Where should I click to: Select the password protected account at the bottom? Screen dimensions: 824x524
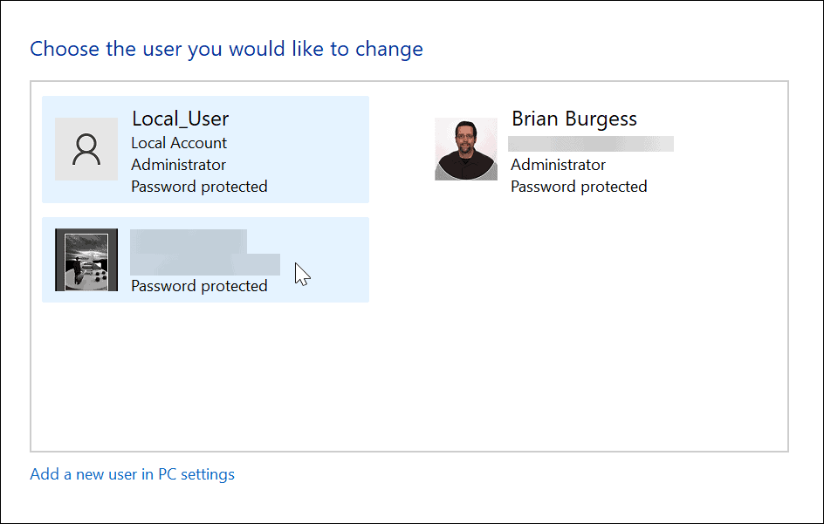[205, 259]
